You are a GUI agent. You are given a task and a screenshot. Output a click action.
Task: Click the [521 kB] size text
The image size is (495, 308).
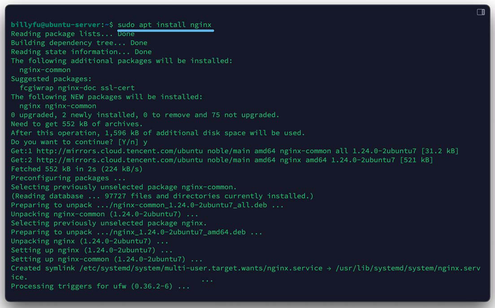pos(416,160)
